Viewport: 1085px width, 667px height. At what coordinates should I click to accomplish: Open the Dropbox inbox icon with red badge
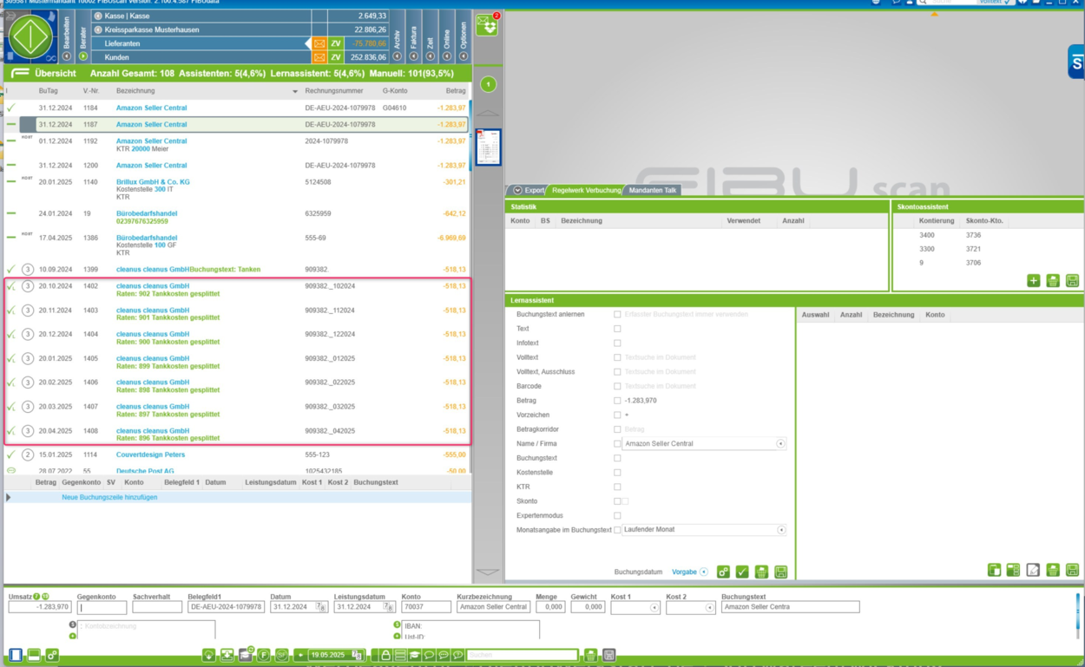click(488, 24)
